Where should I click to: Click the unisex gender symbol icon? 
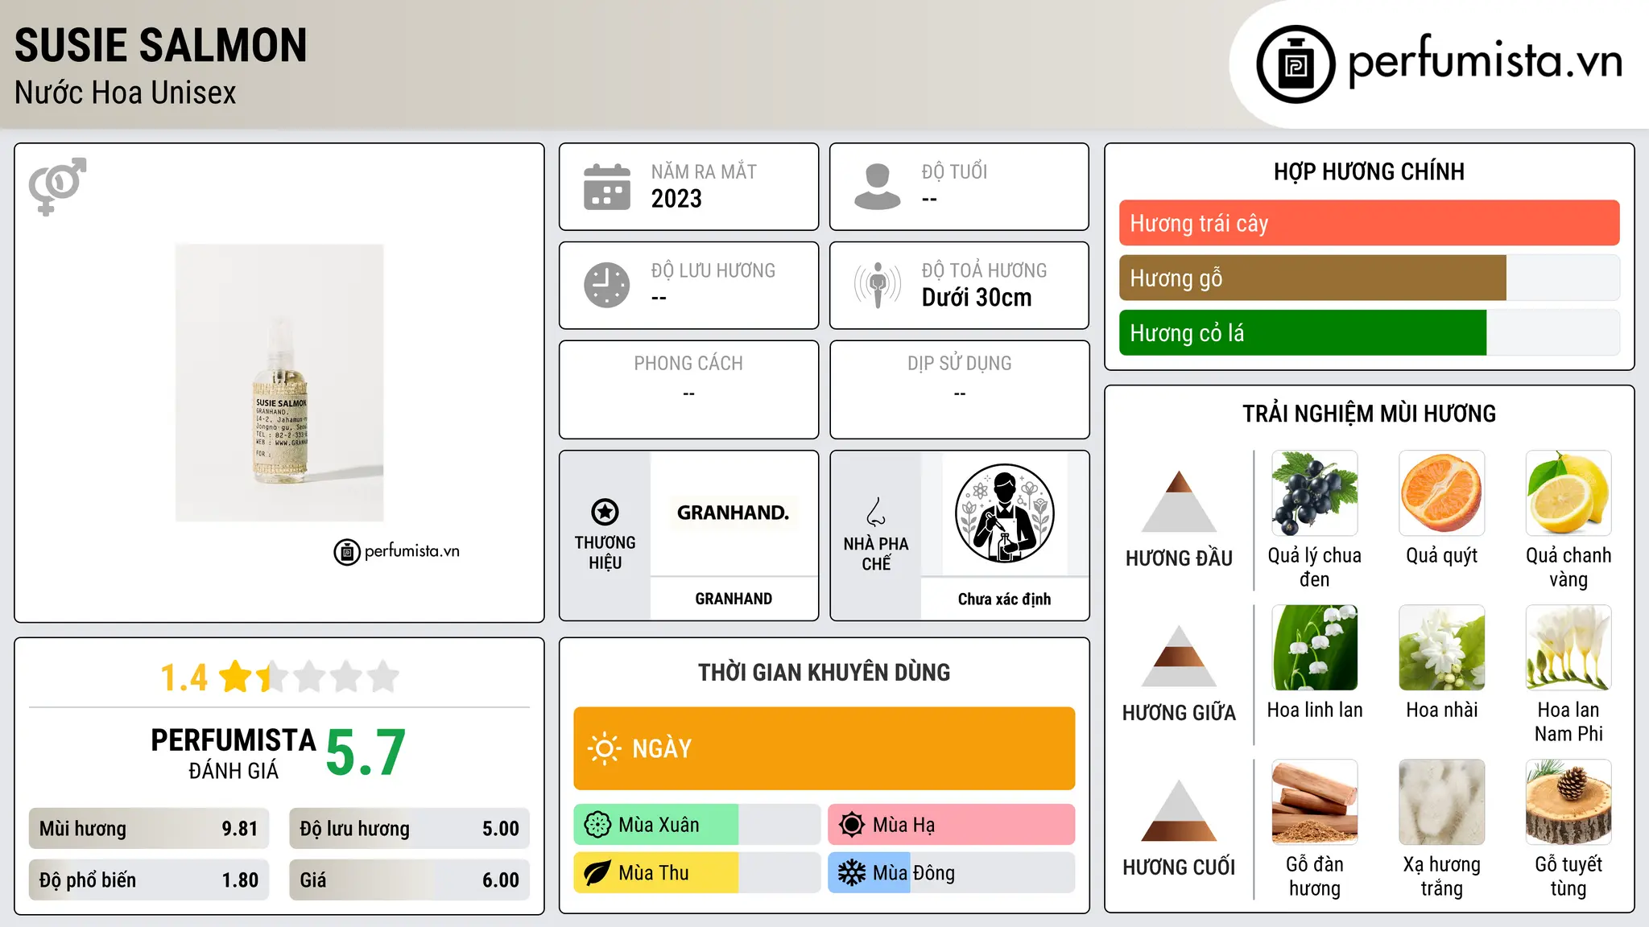tap(57, 186)
